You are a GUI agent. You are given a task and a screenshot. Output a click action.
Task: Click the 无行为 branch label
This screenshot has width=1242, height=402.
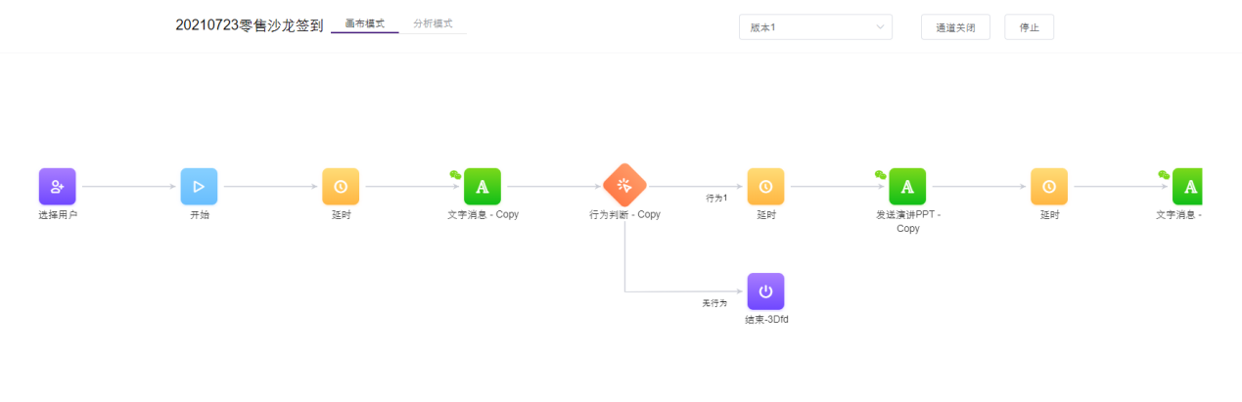pyautogui.click(x=714, y=303)
